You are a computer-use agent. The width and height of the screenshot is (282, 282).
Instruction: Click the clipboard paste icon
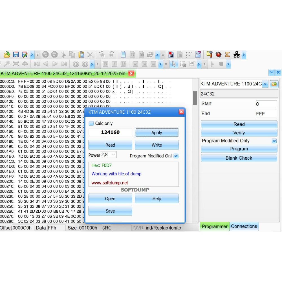[x=81, y=54]
